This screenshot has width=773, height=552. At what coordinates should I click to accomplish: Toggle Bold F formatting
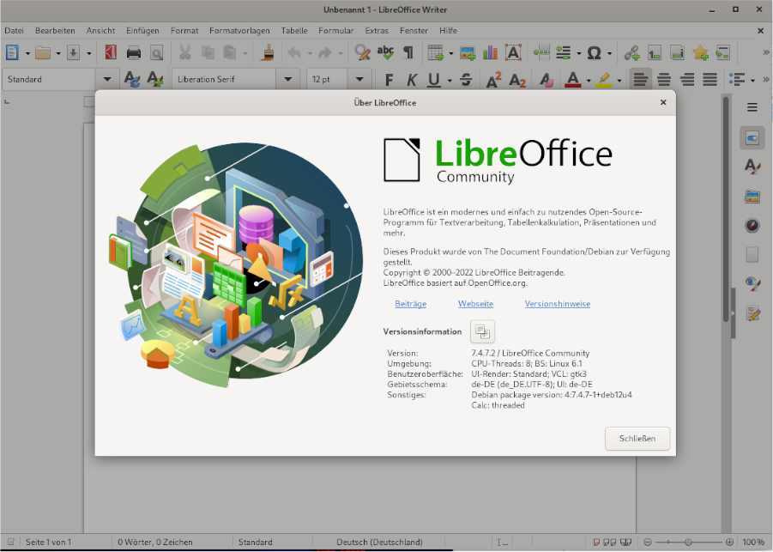389,80
